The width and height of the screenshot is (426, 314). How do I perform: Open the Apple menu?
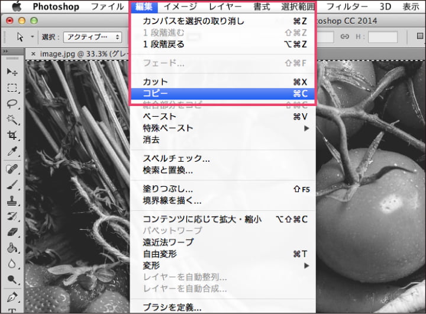coord(17,7)
